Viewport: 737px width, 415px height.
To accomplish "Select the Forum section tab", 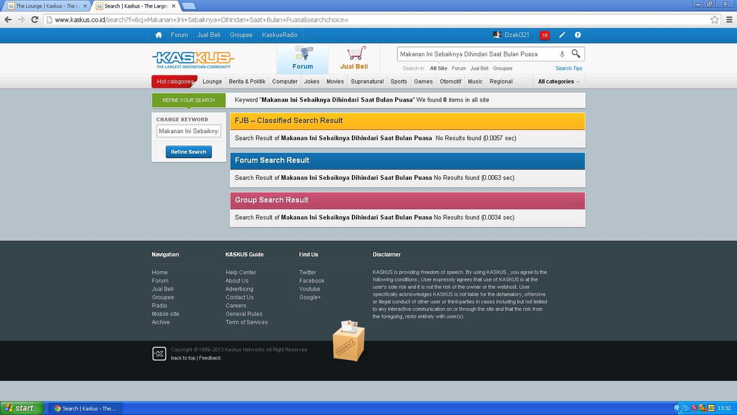I will click(x=302, y=59).
